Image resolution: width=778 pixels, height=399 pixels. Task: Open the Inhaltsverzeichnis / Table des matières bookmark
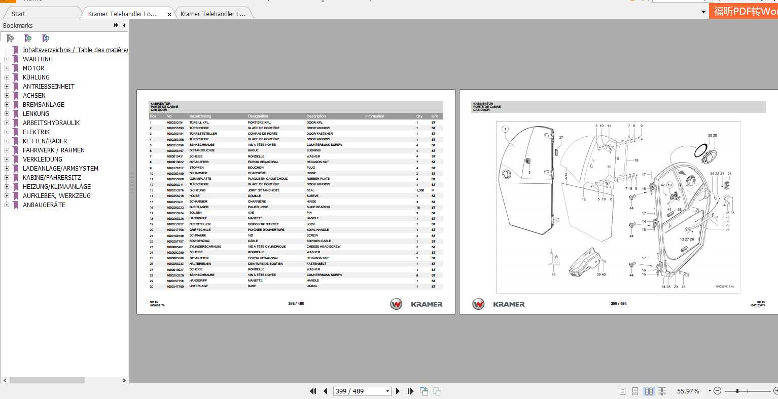coord(75,50)
